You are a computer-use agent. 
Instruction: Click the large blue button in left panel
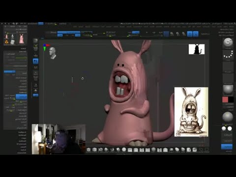[21, 97]
